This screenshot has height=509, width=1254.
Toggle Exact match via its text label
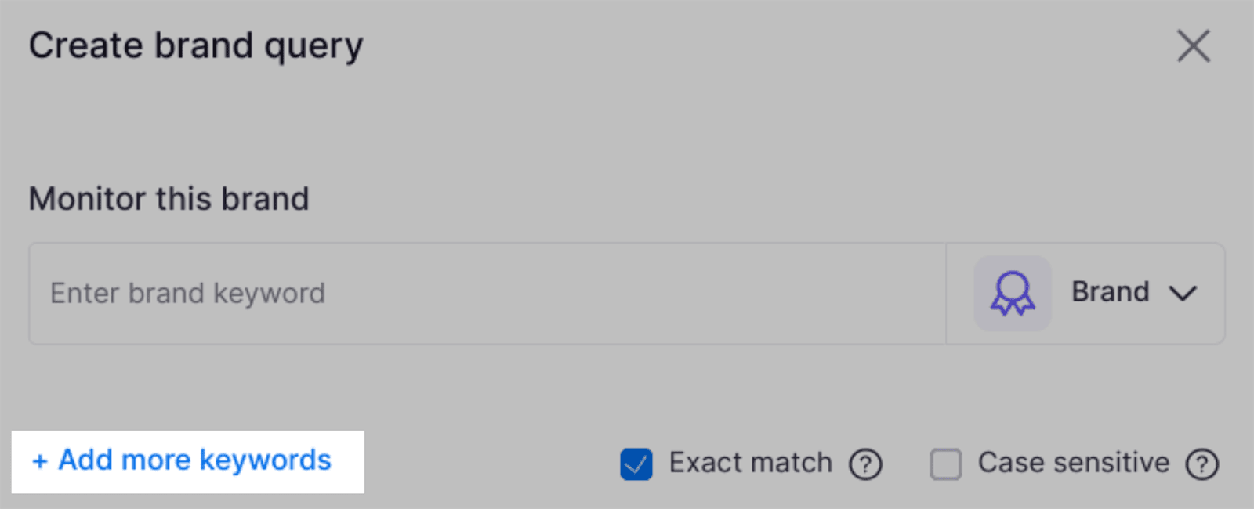(x=750, y=463)
